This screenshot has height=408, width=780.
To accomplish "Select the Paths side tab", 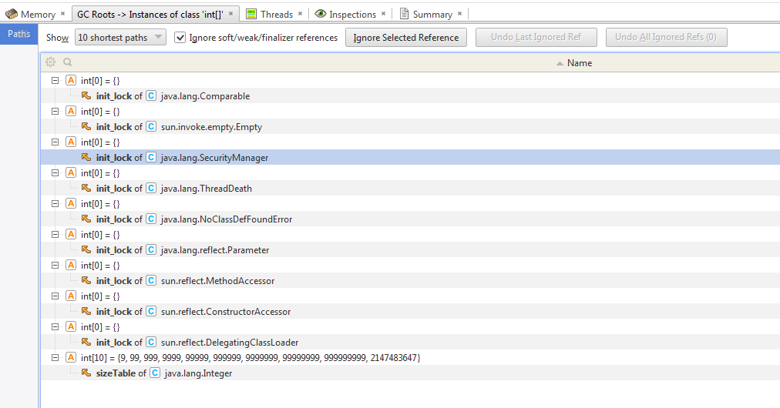I will point(19,34).
